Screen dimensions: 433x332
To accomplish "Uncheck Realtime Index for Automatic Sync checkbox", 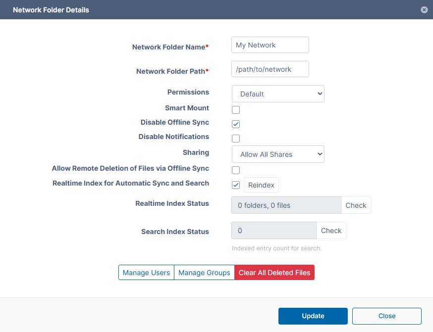I will click(236, 185).
